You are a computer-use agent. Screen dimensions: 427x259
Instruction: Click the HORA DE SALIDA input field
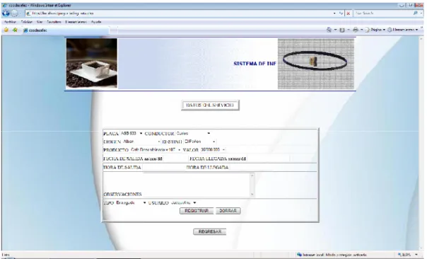click(163, 168)
